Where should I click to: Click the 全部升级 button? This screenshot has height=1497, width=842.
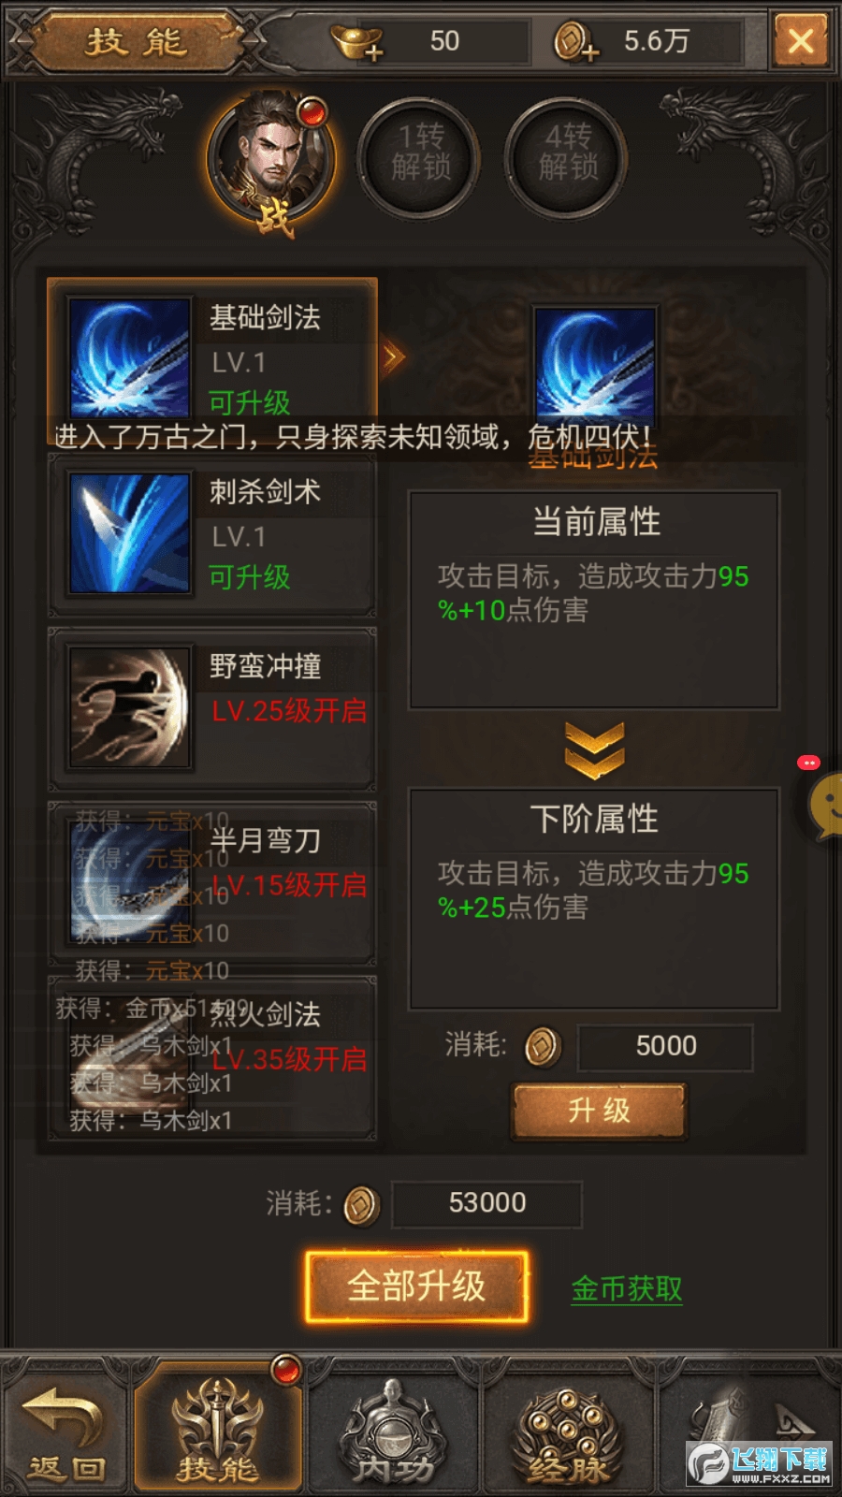tap(416, 1286)
